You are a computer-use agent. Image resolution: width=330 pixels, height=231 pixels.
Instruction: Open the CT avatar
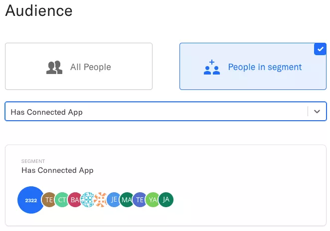coord(62,200)
